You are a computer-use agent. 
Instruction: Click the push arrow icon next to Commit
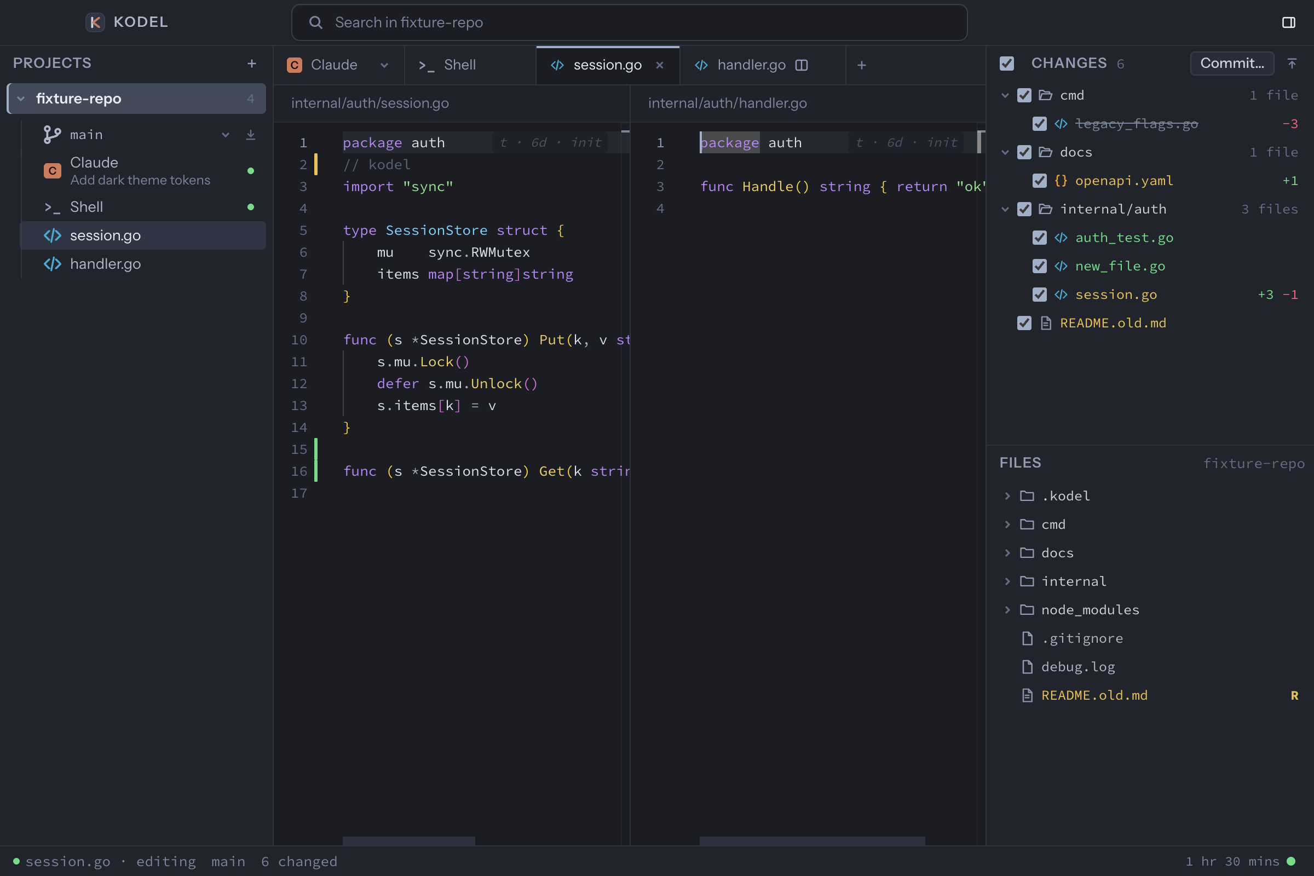click(1292, 64)
